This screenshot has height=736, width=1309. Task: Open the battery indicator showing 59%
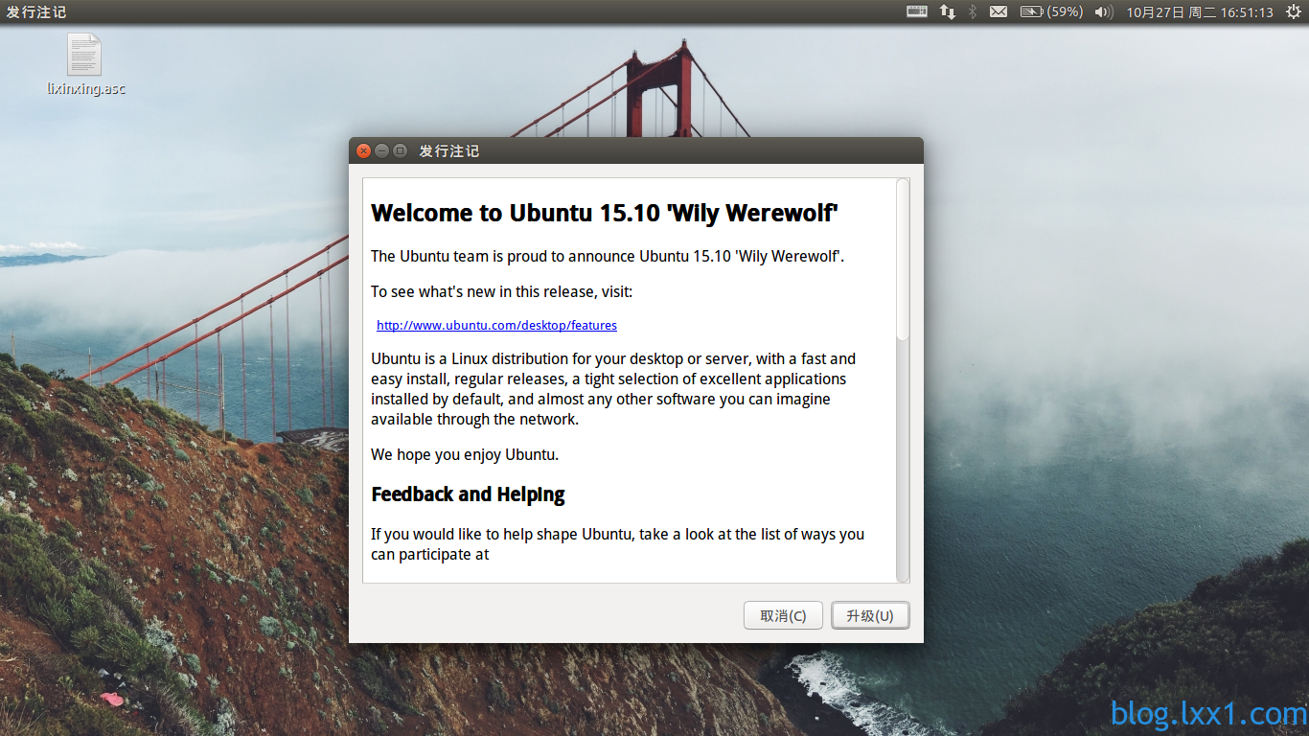coord(1051,11)
